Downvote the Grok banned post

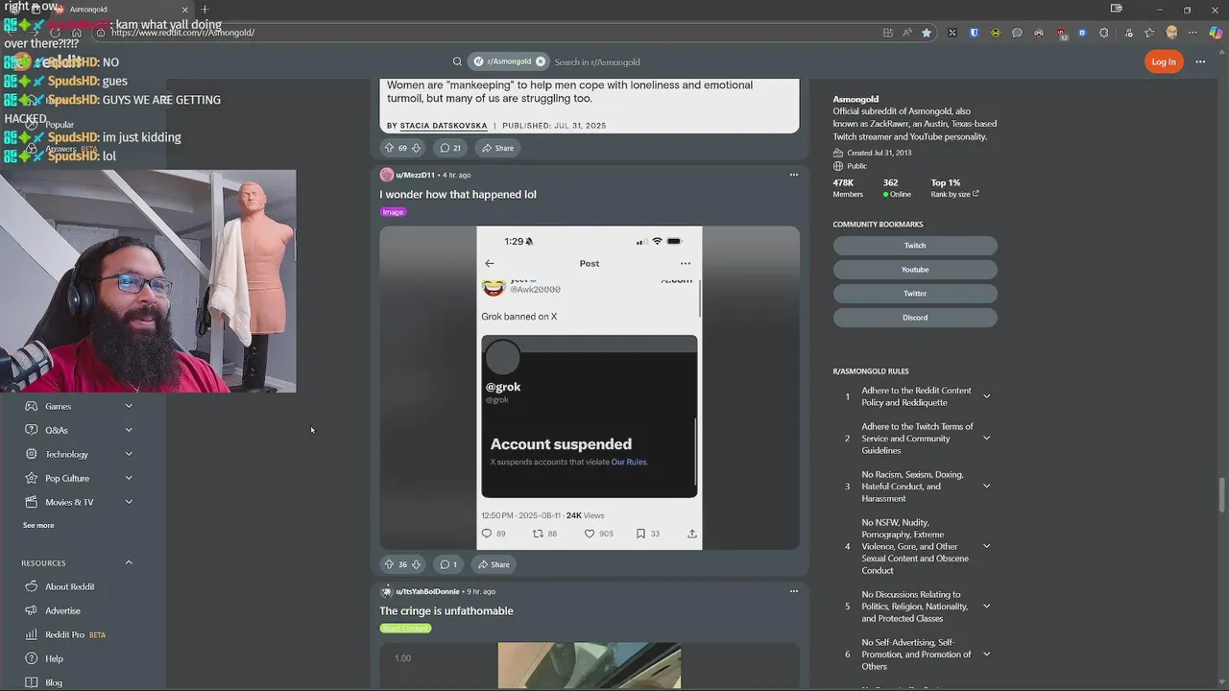[x=416, y=564]
